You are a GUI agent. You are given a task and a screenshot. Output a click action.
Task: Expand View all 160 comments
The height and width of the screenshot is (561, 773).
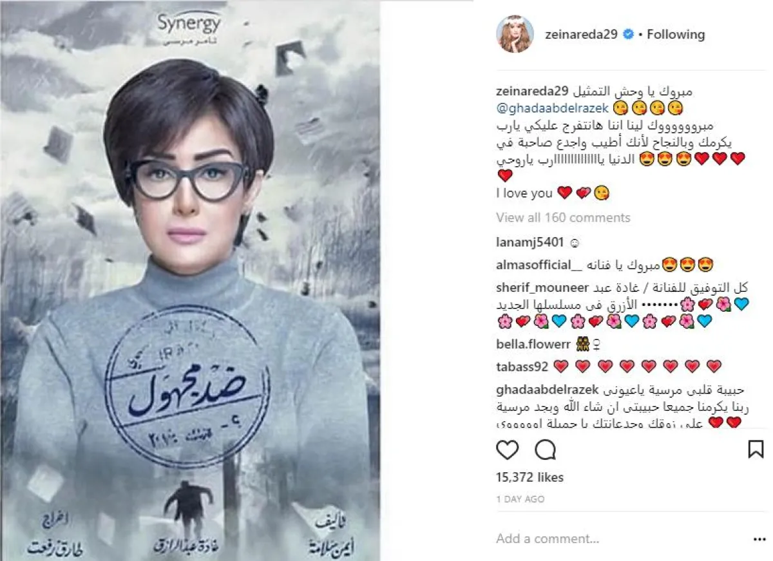pos(563,218)
